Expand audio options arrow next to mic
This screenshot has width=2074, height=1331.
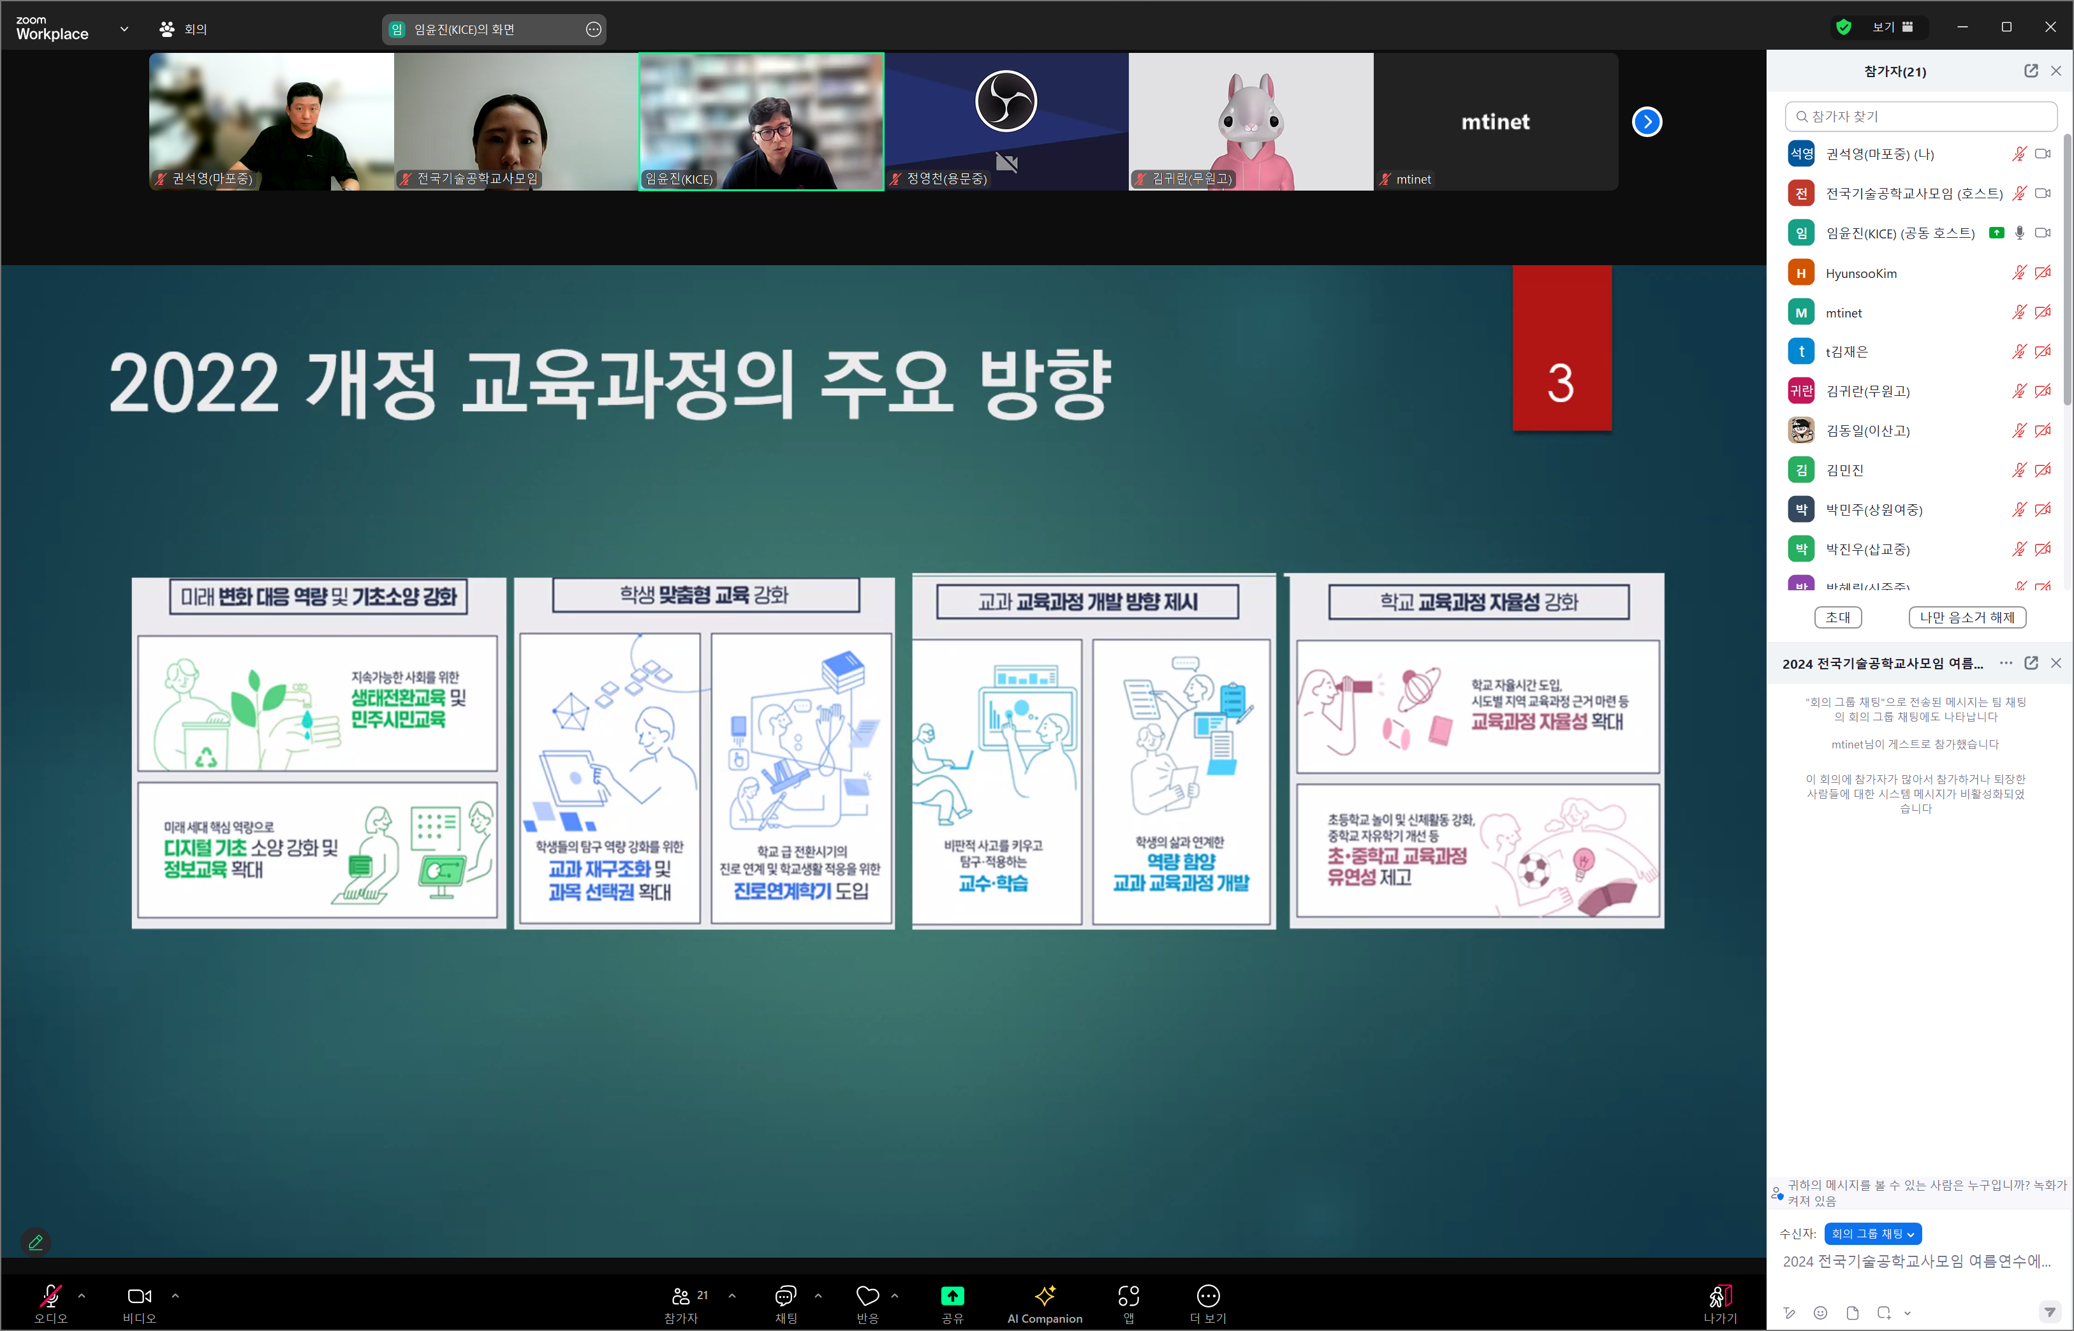81,1295
